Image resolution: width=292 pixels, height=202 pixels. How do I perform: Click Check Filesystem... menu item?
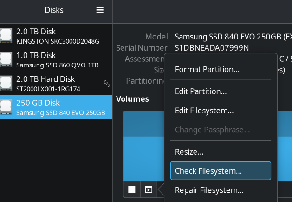[x=221, y=171]
